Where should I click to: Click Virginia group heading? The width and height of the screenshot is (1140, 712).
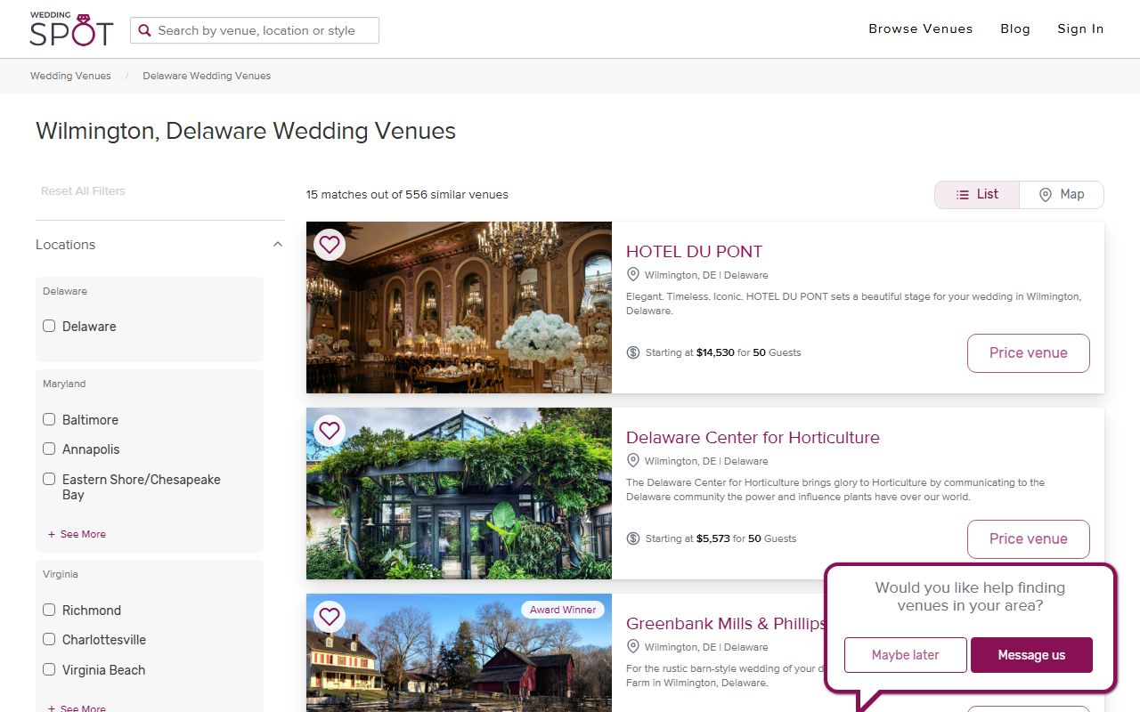(x=61, y=574)
